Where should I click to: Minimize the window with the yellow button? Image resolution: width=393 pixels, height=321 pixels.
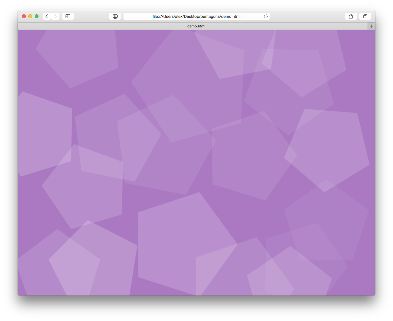[30, 16]
